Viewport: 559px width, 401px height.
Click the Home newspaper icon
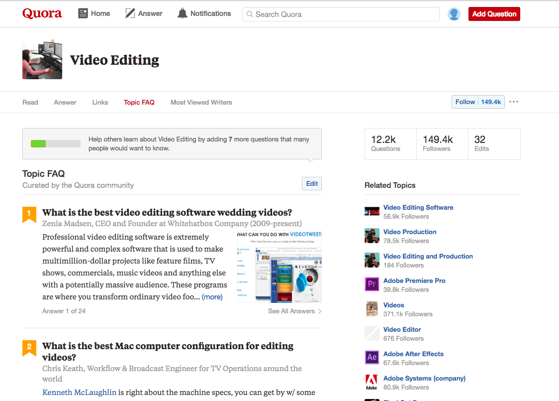[83, 13]
